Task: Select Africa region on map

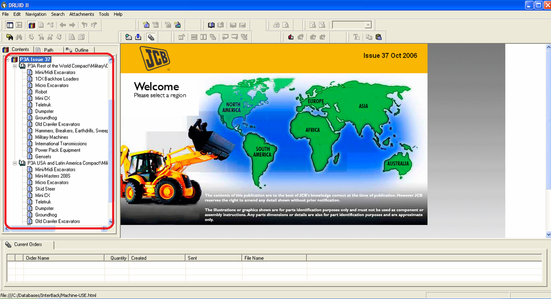Action: [313, 130]
